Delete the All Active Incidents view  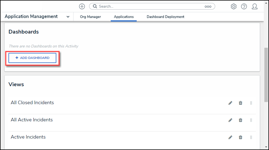(241, 120)
